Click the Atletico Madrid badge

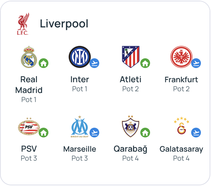(x=130, y=57)
